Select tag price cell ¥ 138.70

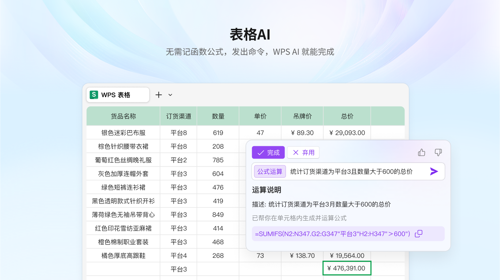tap(302, 256)
